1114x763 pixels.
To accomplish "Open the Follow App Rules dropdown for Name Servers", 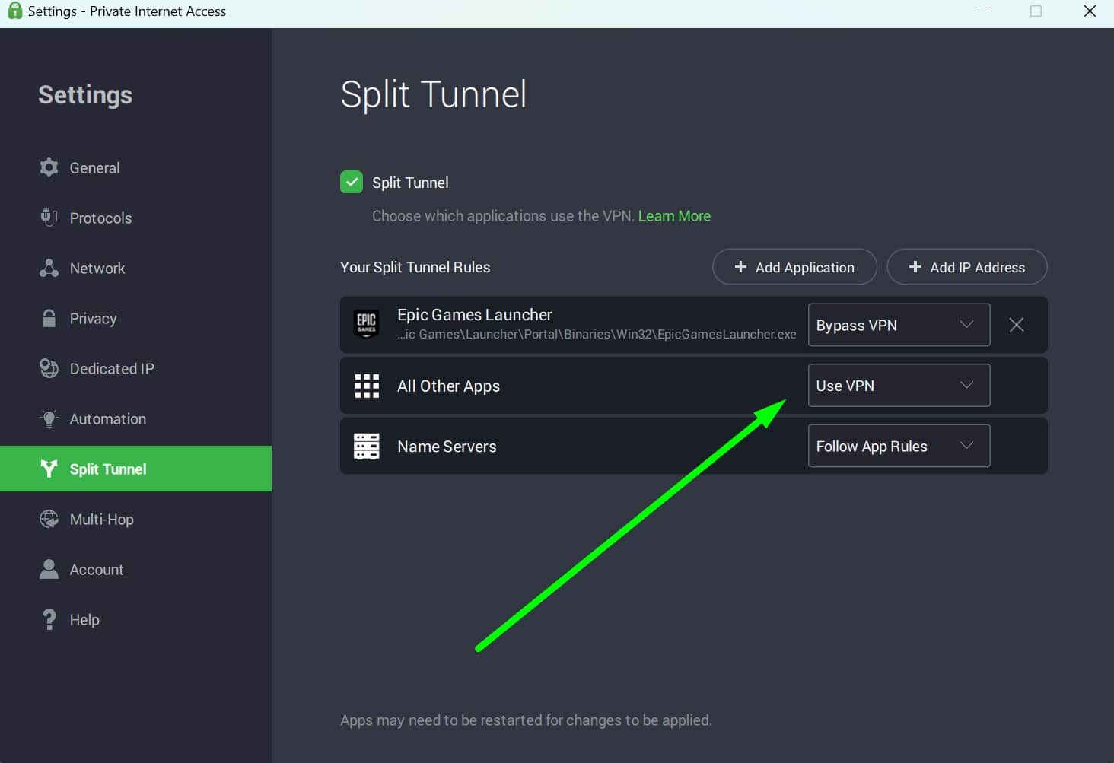I will 899,446.
